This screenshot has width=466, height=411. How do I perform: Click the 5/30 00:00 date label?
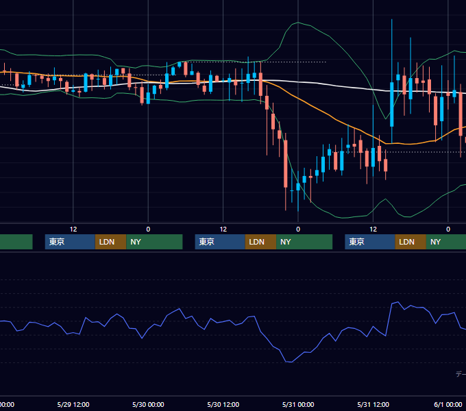click(148, 404)
